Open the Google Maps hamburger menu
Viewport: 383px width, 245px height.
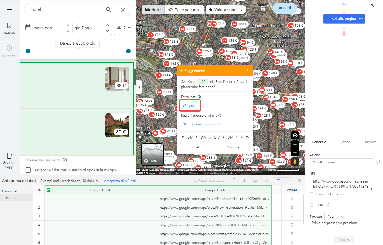pos(9,9)
